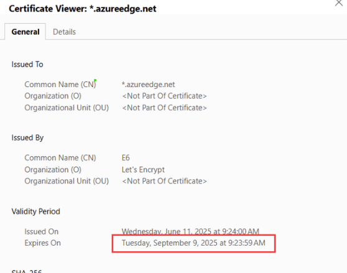Click Issued To Organization (O) label
Screen dimensions: 347x273
point(53,96)
